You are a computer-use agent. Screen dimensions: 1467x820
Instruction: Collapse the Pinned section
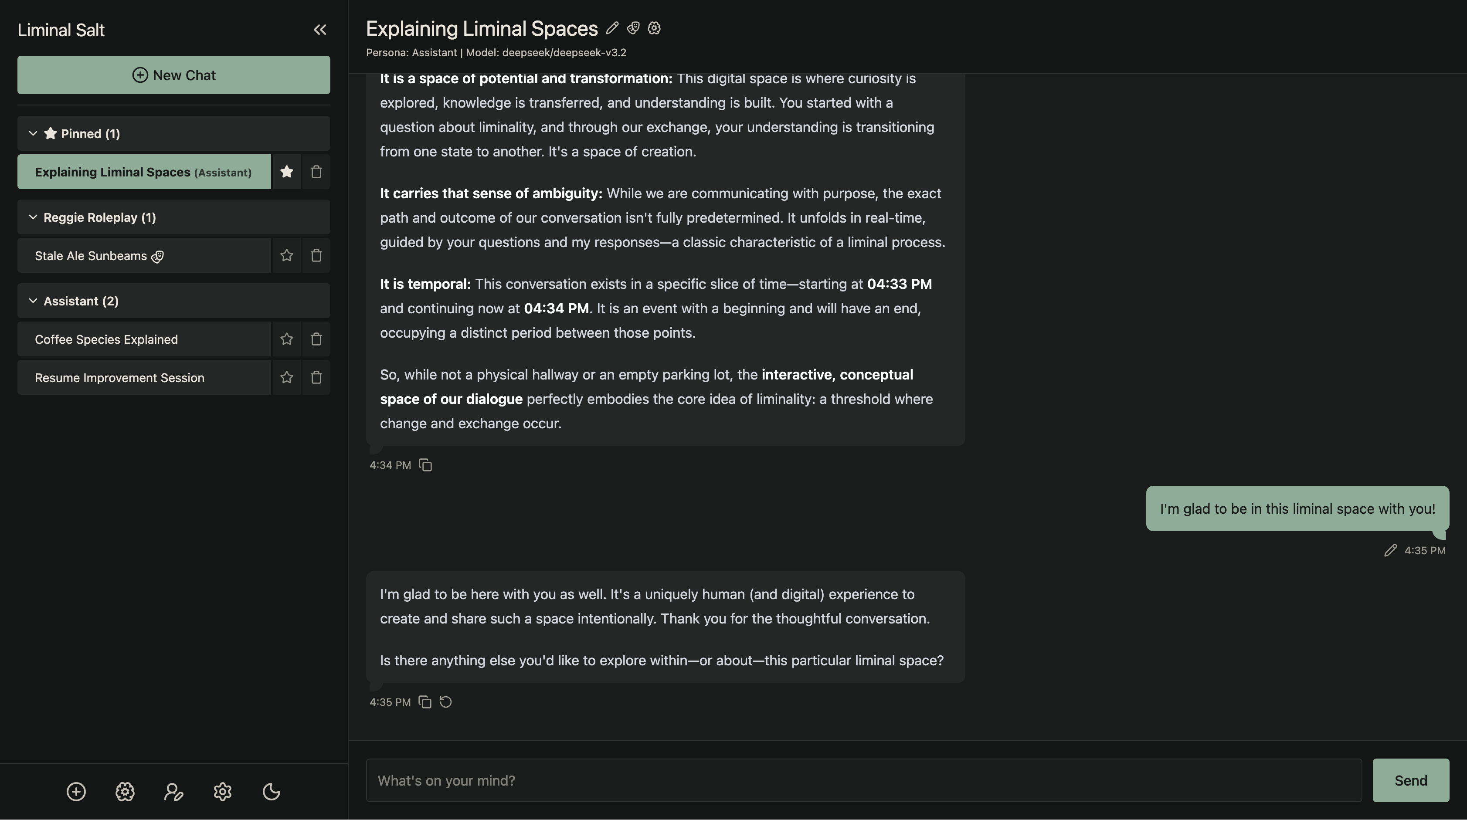(x=33, y=133)
